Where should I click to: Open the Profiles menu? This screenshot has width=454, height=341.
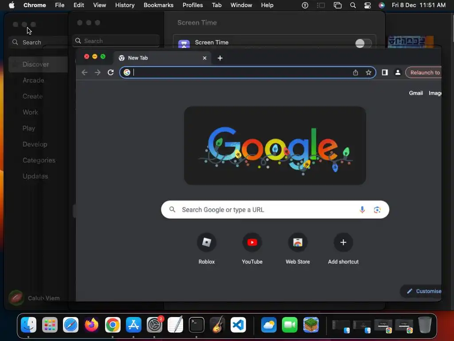192,5
